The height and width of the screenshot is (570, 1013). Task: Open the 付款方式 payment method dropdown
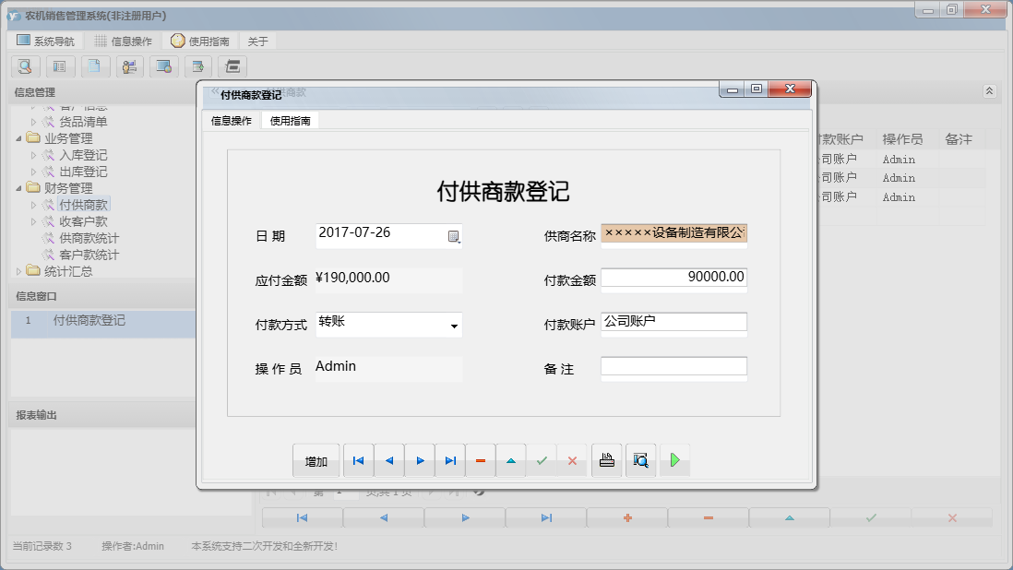455,325
